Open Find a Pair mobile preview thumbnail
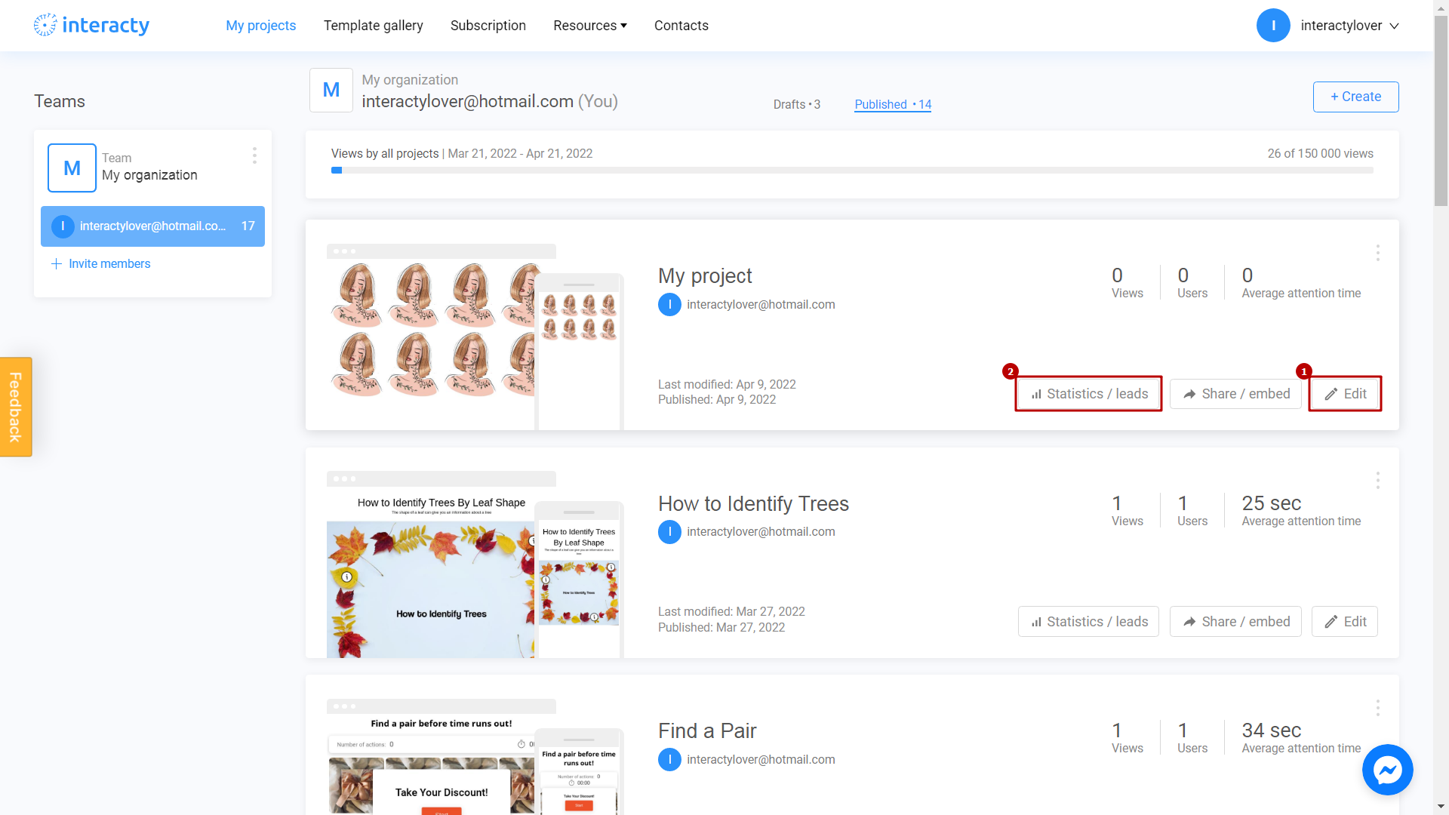 [579, 772]
